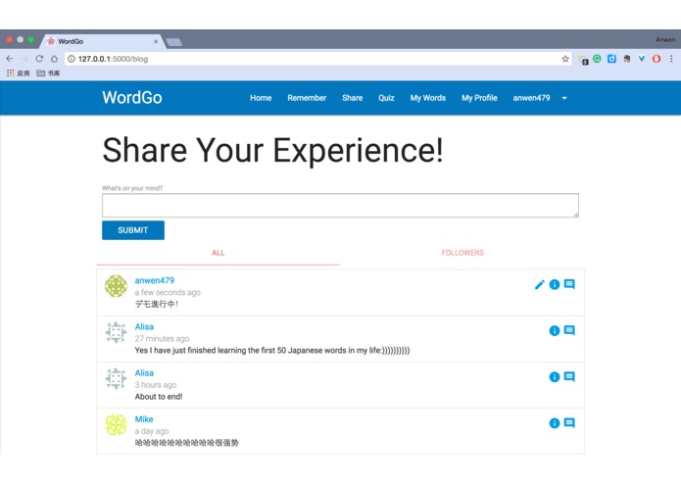Image resolution: width=681 pixels, height=484 pixels.
Task: Click the blue 'V' extension icon
Action: pyautogui.click(x=642, y=59)
